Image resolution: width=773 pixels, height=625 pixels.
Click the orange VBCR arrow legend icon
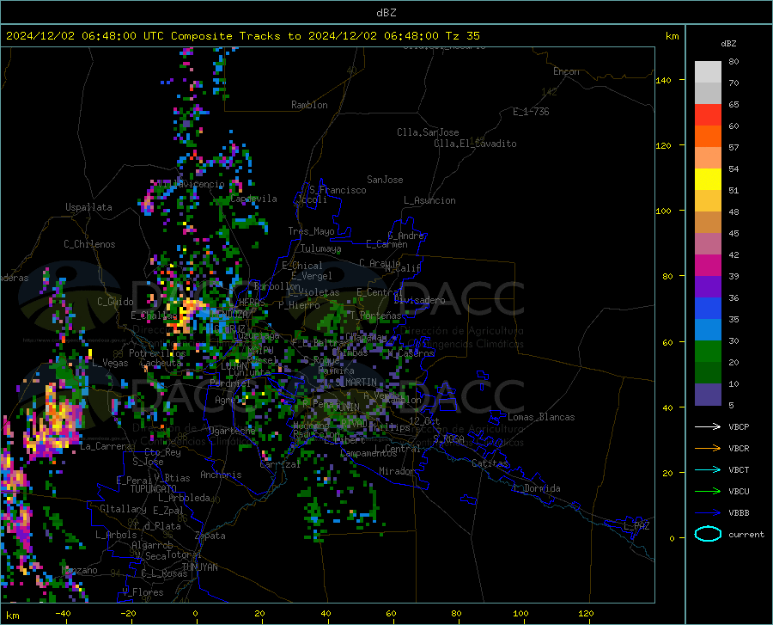point(708,448)
